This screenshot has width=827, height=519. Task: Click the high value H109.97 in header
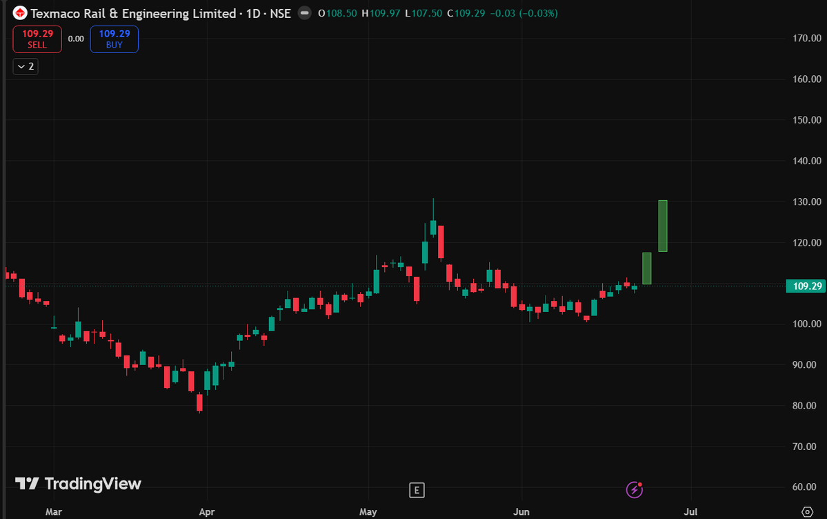coord(381,13)
